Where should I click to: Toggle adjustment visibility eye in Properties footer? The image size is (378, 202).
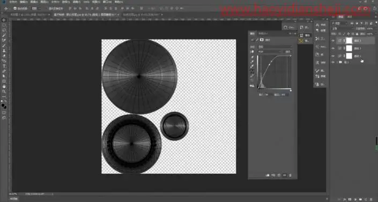point(285,175)
